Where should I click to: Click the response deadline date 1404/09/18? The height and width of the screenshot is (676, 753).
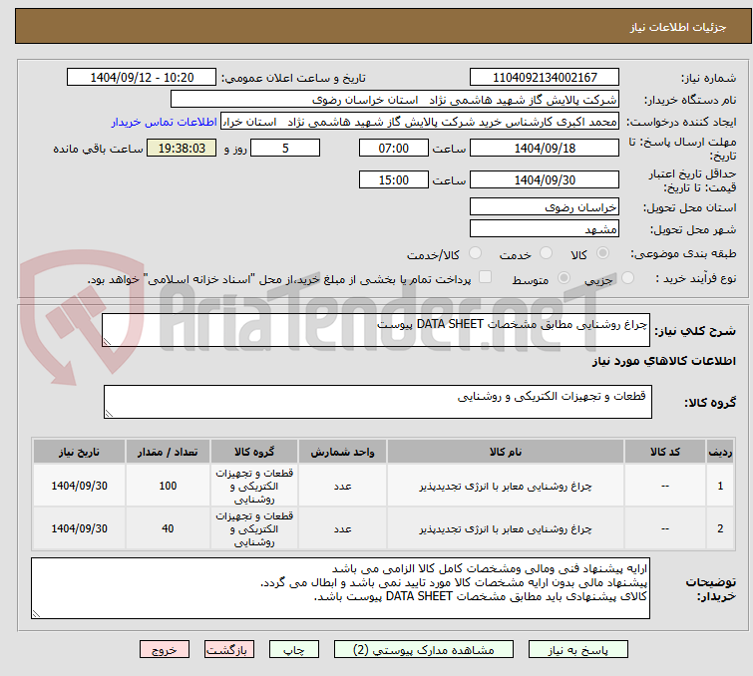(545, 148)
